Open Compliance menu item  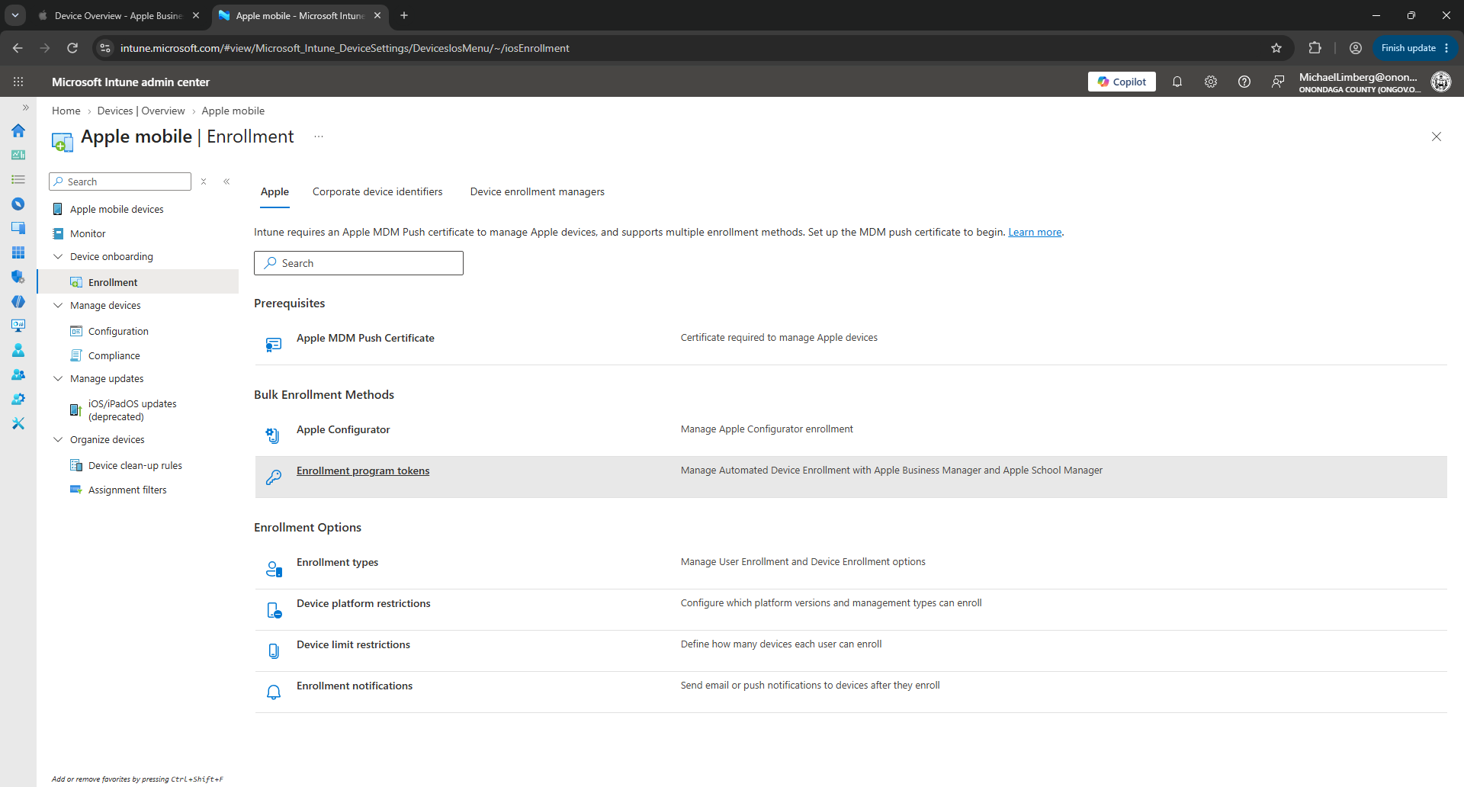pyautogui.click(x=114, y=355)
